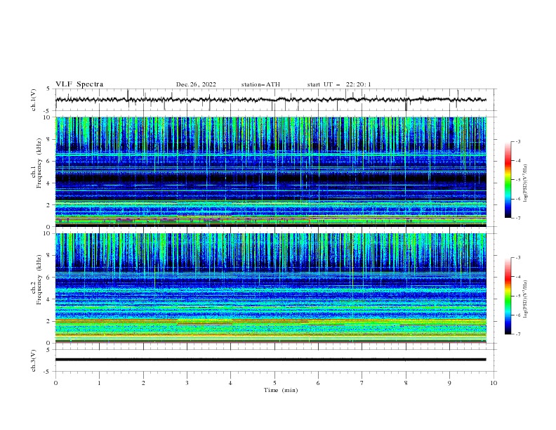Click time axis tick label "9"

(x=449, y=383)
